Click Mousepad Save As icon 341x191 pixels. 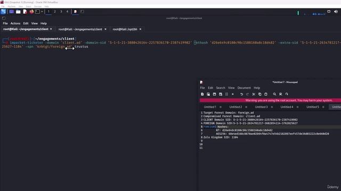click(x=221, y=94)
